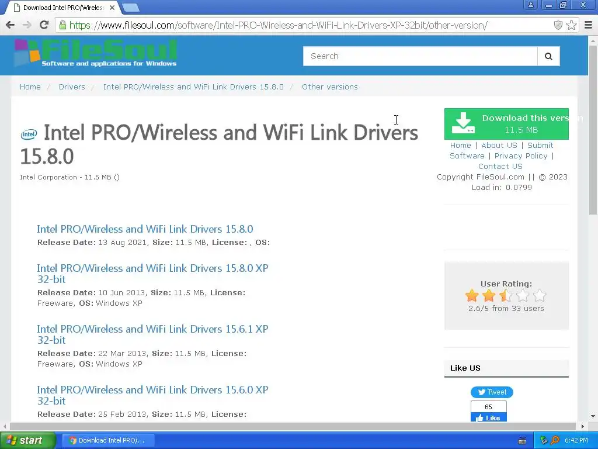Click the sidebar Home link
The image size is (598, 449).
[460, 145]
